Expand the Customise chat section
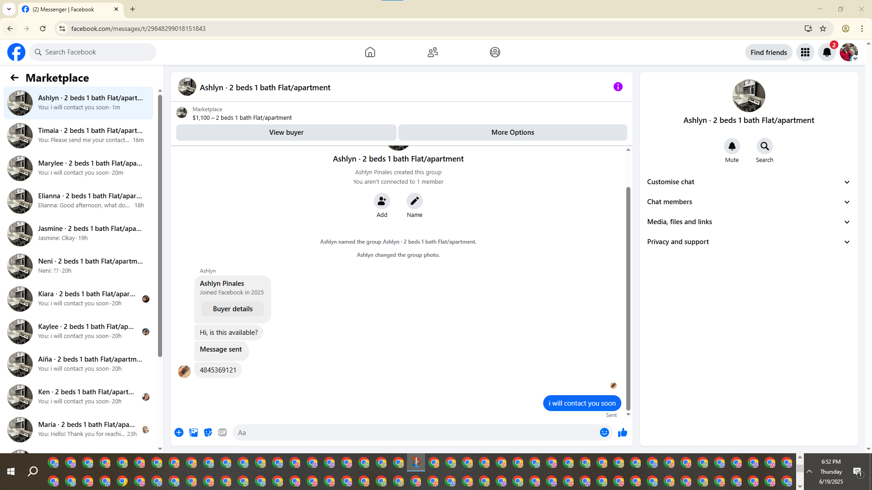This screenshot has width=872, height=490. tap(748, 182)
